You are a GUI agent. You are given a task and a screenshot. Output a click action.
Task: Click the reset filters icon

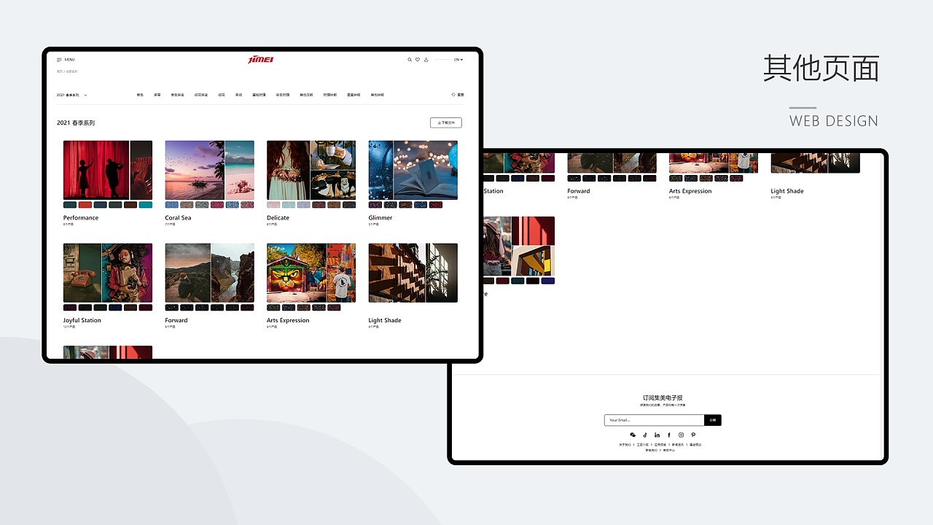453,95
